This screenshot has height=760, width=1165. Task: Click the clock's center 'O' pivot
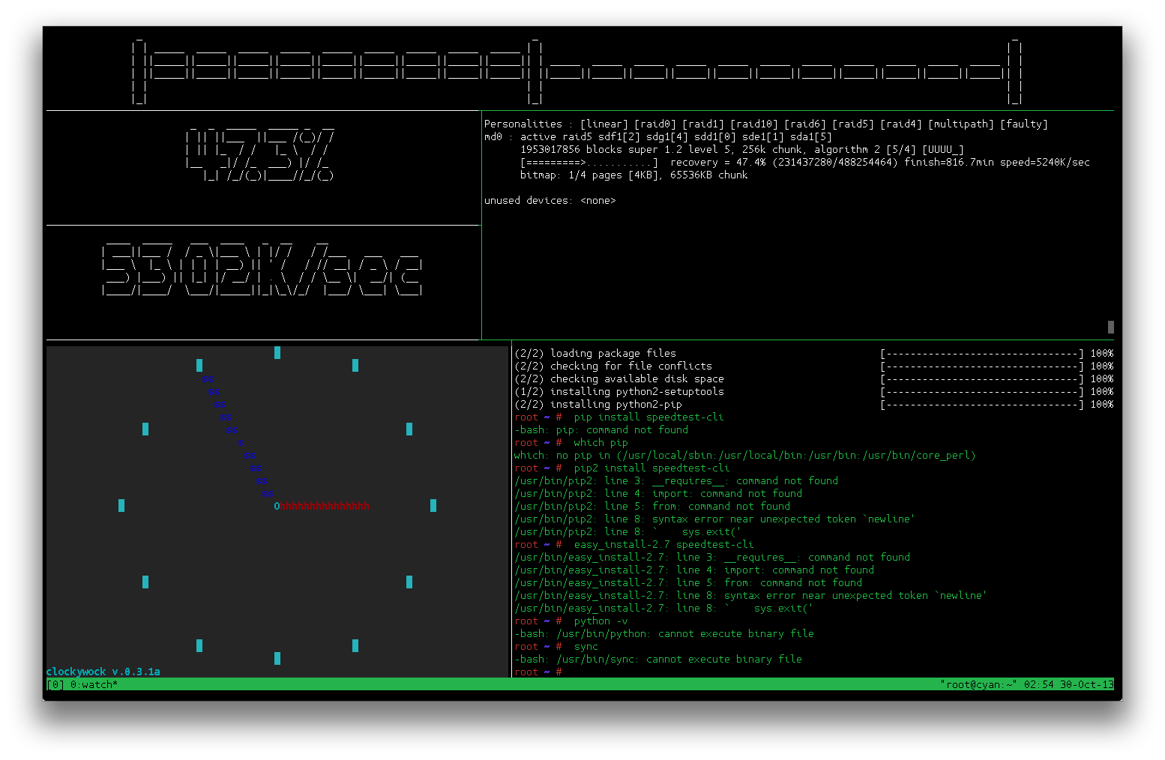tap(277, 507)
